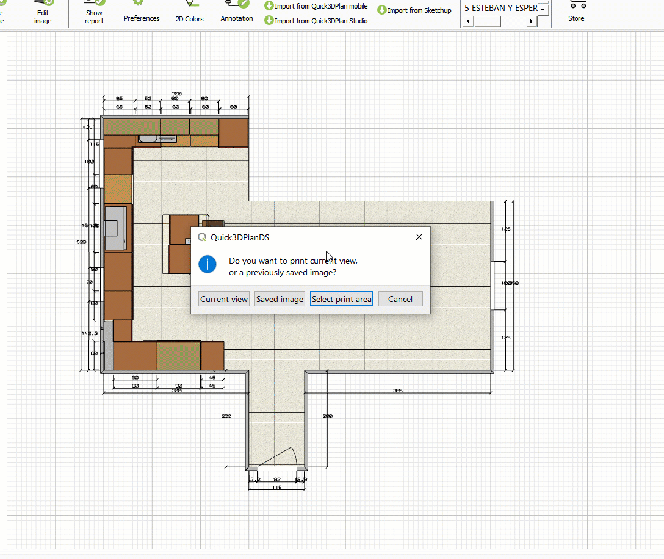Click the Show report icon

pos(95,12)
